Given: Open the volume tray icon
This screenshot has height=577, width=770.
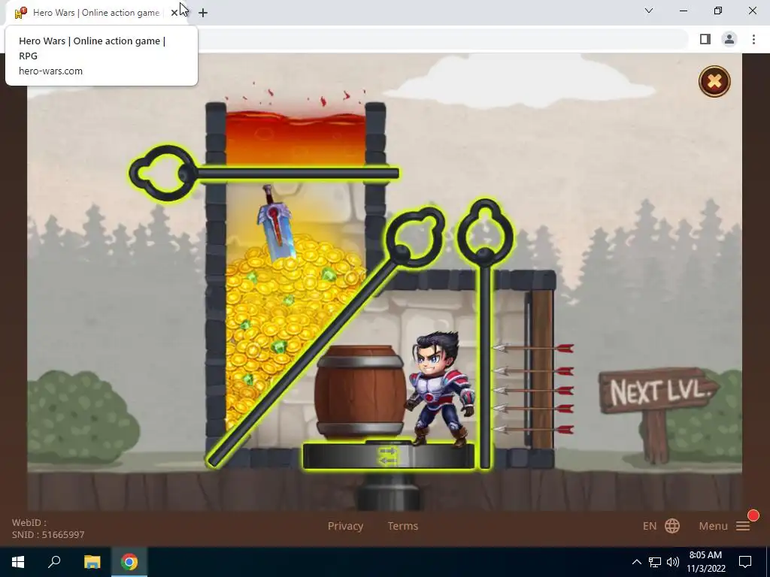Looking at the screenshot, I should click(x=673, y=562).
